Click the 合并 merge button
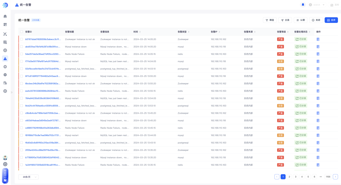The image size is (341, 185). coord(331,20)
